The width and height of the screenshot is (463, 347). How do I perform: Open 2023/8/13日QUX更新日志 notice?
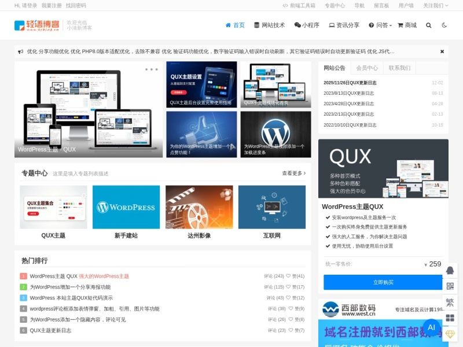(349, 93)
